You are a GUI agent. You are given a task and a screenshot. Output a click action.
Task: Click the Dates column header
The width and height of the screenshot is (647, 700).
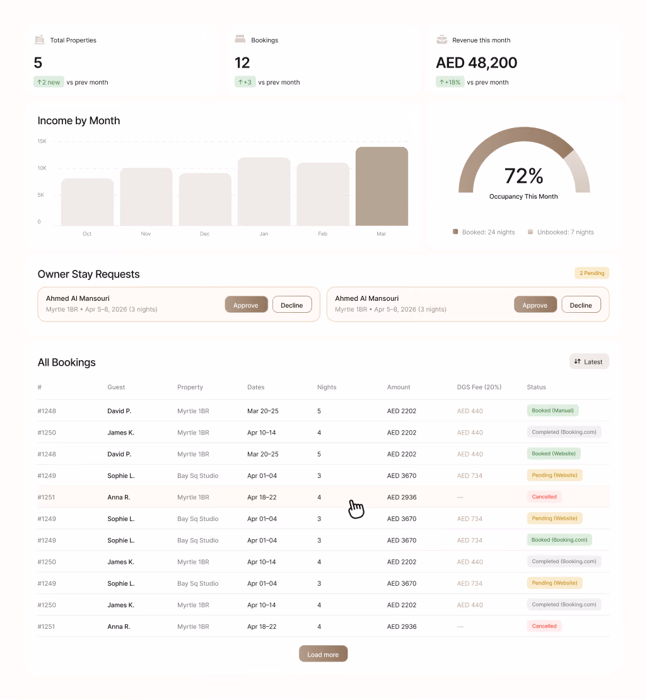click(x=256, y=387)
